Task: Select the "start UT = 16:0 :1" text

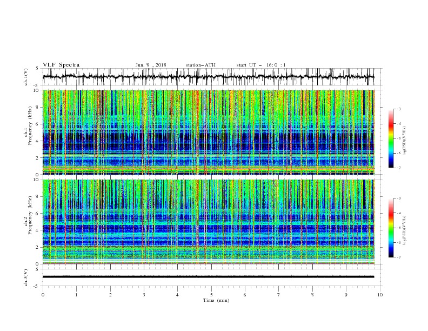Action: point(261,65)
